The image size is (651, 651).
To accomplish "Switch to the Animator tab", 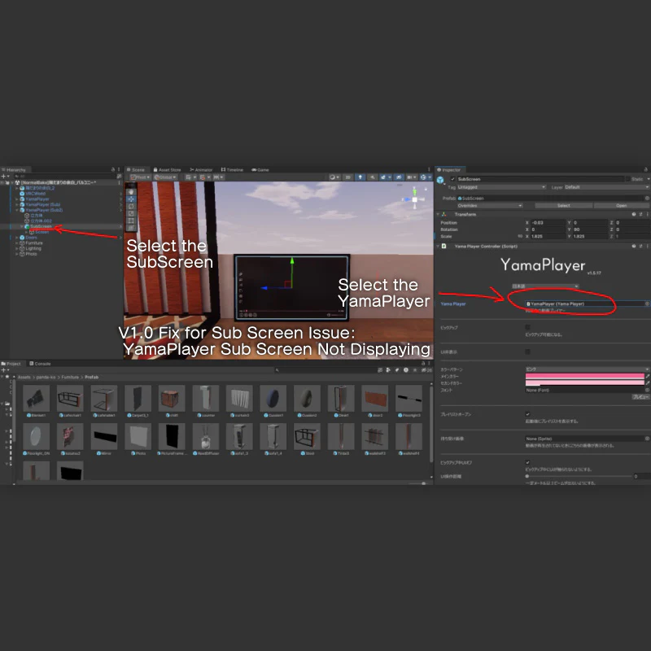I will pyautogui.click(x=201, y=170).
